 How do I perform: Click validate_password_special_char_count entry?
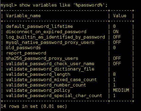[54, 96]
